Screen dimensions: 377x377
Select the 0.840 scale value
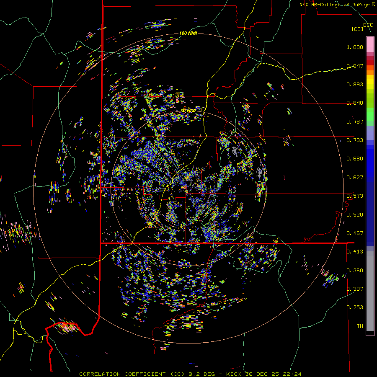coord(355,103)
